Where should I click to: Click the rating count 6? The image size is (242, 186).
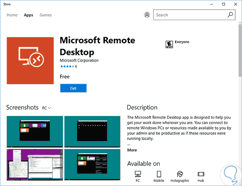(x=76, y=66)
